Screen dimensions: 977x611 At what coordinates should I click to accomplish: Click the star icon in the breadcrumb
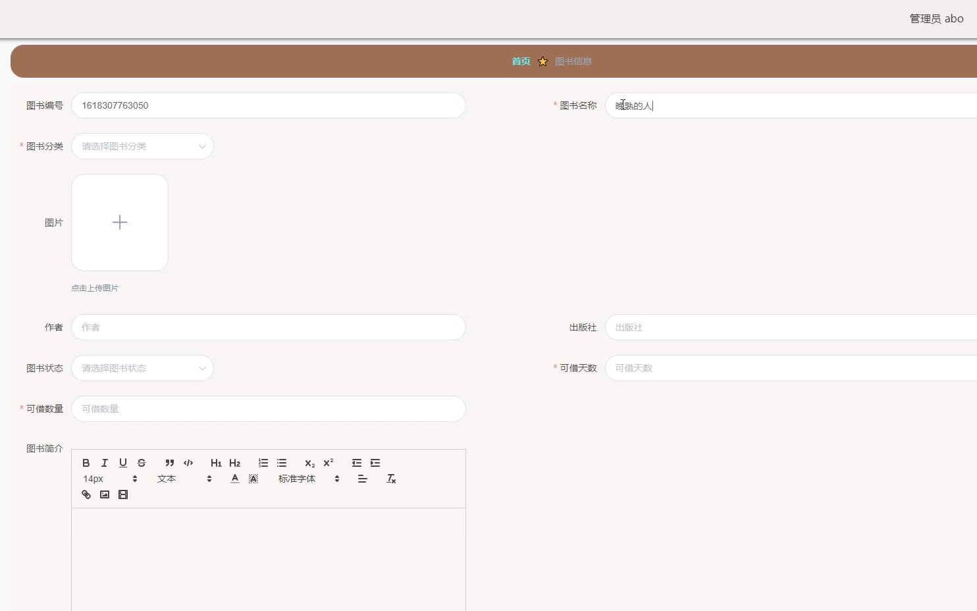(542, 61)
